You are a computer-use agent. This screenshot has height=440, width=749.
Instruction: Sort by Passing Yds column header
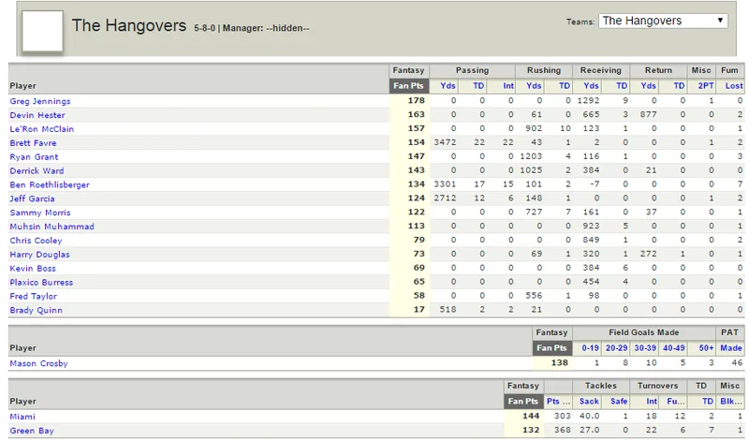coord(448,86)
